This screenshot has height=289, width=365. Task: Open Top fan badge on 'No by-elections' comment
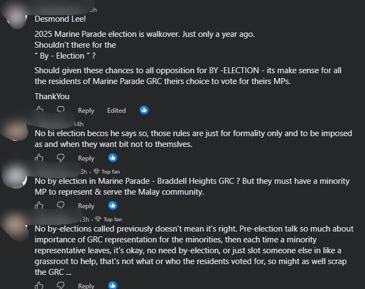pos(109,219)
